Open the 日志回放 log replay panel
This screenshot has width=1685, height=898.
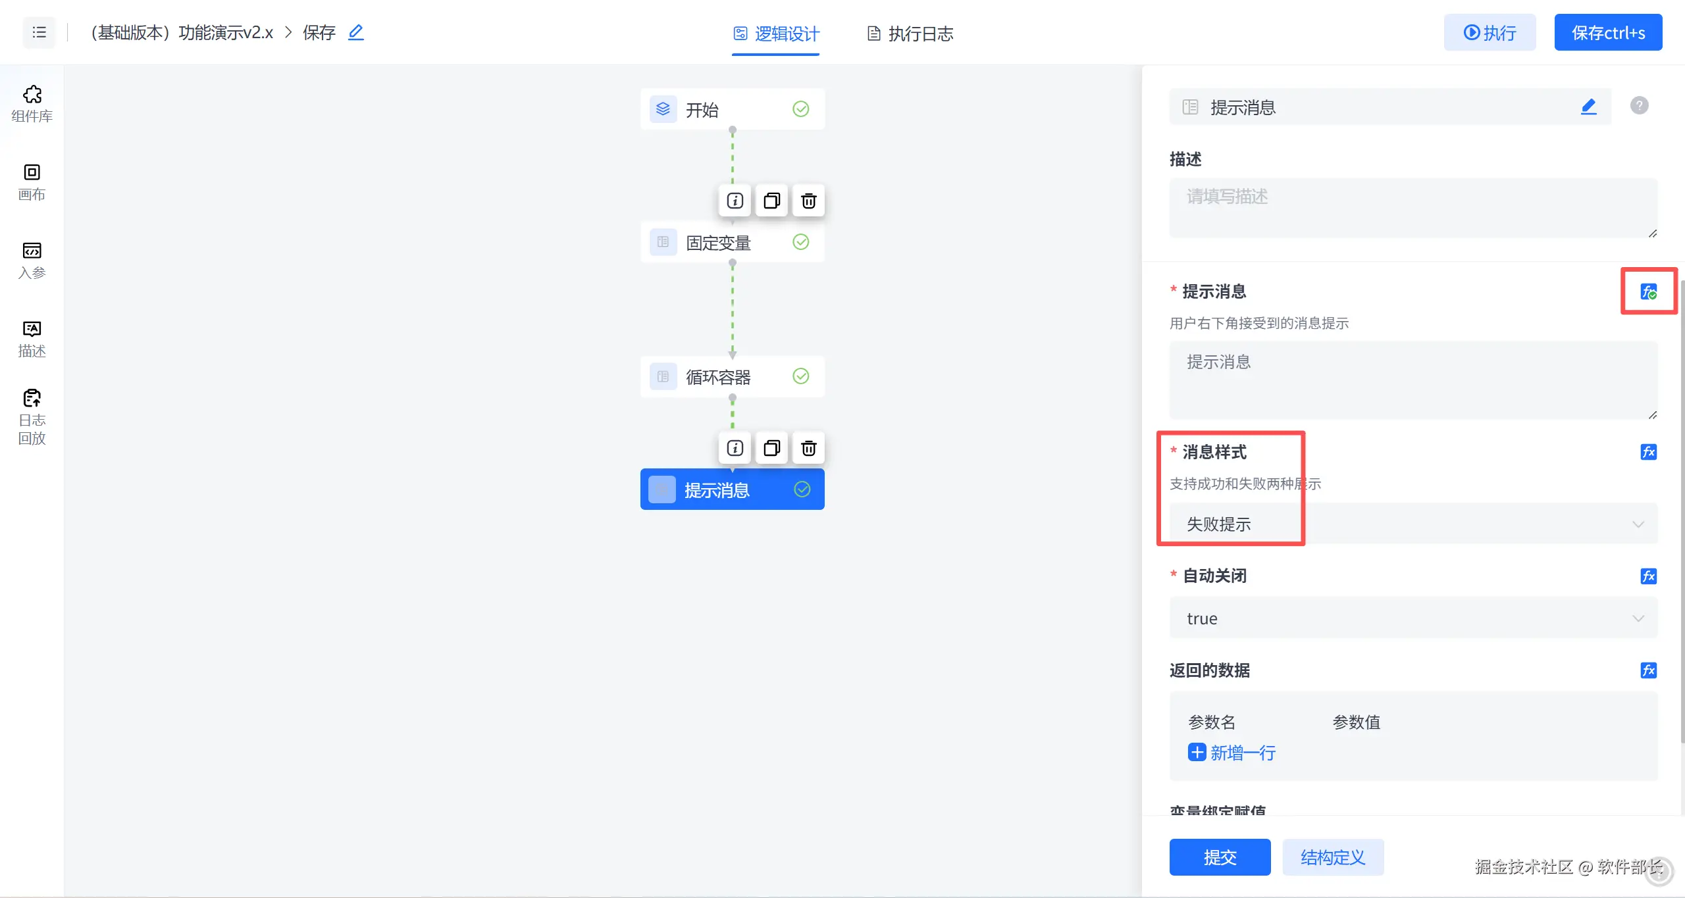click(32, 417)
